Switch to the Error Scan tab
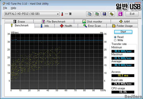This screenshot has width=143, height=99. [x=92, y=26]
